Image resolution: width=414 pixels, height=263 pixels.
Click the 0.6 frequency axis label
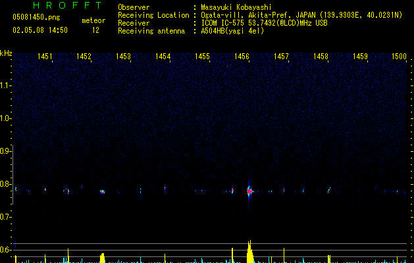(x=5, y=251)
